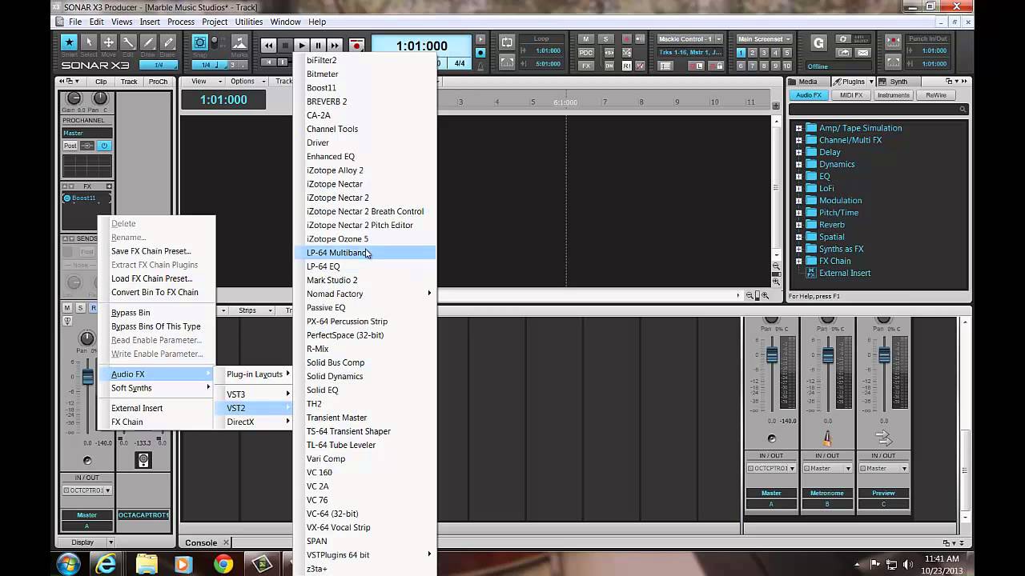The width and height of the screenshot is (1025, 576).
Task: Stop playback in the transport
Action: click(x=285, y=46)
